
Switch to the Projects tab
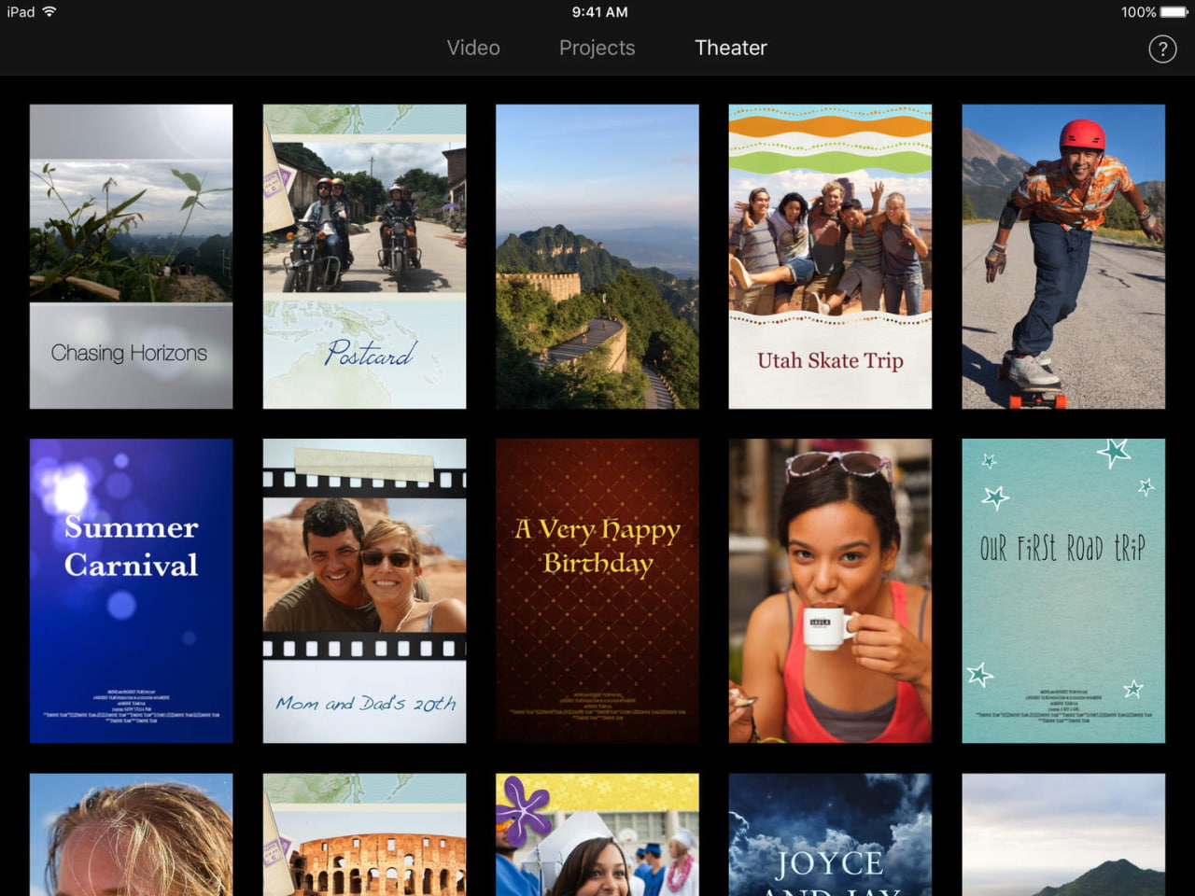(597, 48)
